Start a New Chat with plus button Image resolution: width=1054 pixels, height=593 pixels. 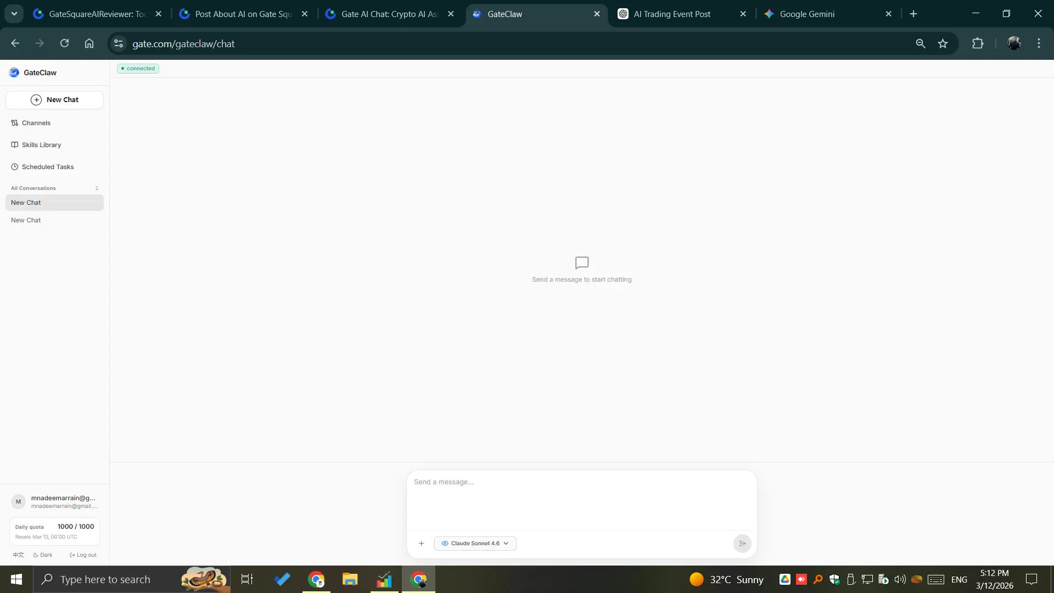click(x=54, y=100)
